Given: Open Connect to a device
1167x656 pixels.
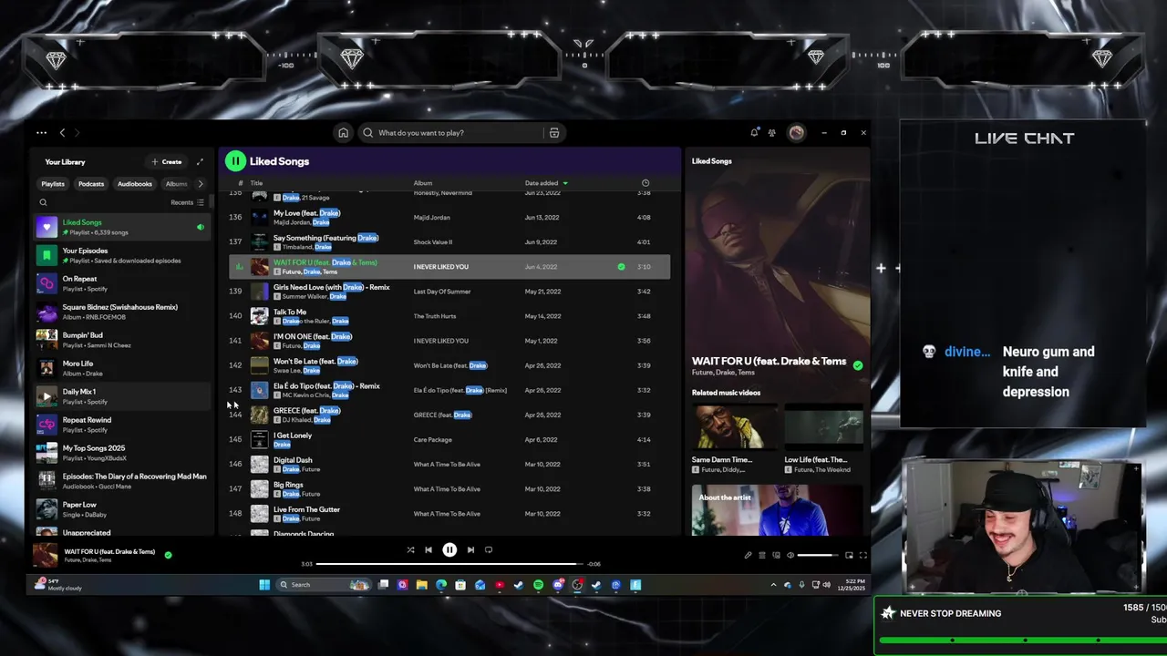Looking at the screenshot, I should coord(777,555).
